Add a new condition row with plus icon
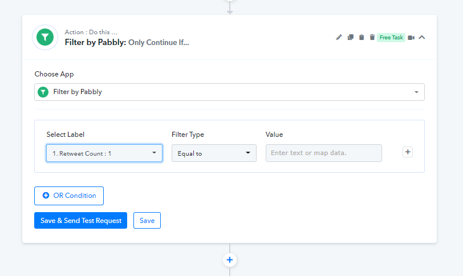The height and width of the screenshot is (276, 463). [408, 152]
